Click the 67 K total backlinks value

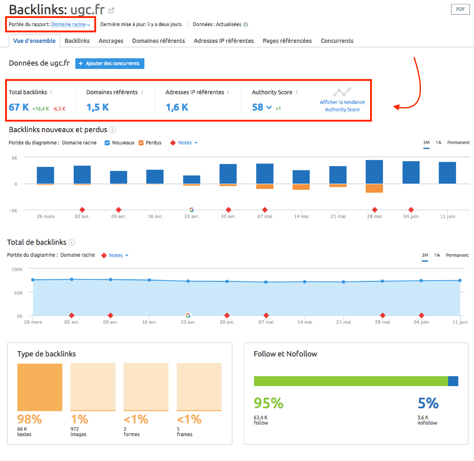(19, 107)
